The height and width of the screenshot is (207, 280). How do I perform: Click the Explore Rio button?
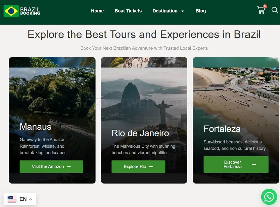click(138, 167)
